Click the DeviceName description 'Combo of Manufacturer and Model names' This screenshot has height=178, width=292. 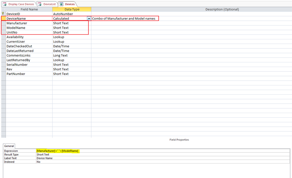[x=123, y=19]
